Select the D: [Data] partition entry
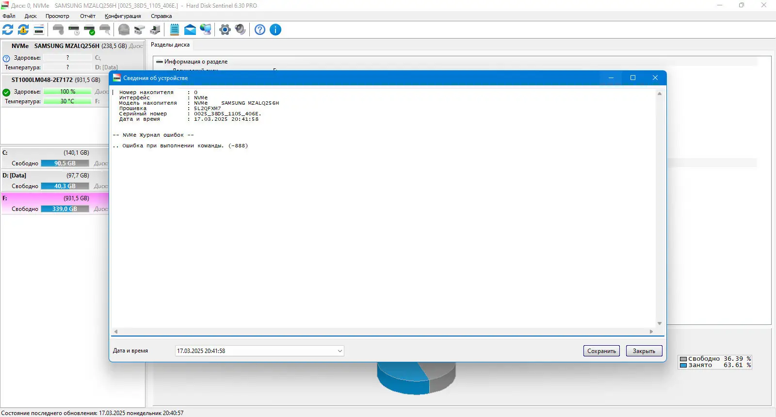 click(55, 181)
